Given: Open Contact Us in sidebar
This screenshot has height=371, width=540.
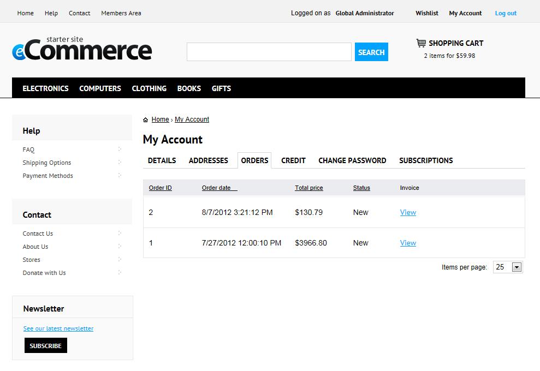Looking at the screenshot, I should coord(38,234).
